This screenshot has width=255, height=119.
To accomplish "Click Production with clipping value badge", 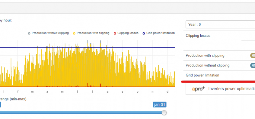I will [253, 56].
